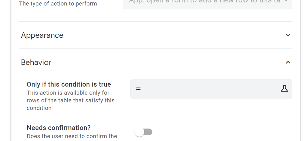The image size is (303, 141).
Task: Click the empty area of the Appearance row
Action: (x=174, y=35)
